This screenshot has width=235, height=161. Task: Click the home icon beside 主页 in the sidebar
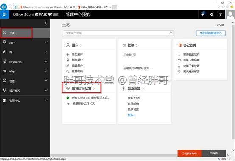coord(5,33)
